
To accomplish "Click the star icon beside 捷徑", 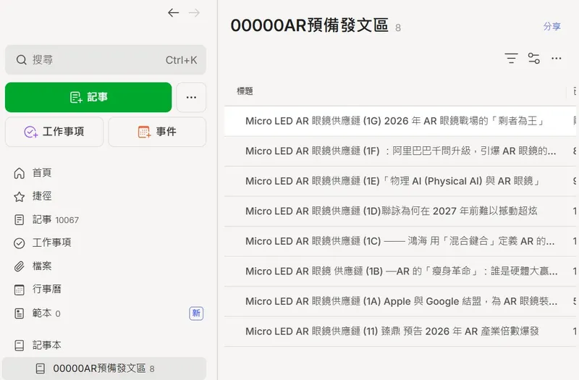I will click(20, 196).
